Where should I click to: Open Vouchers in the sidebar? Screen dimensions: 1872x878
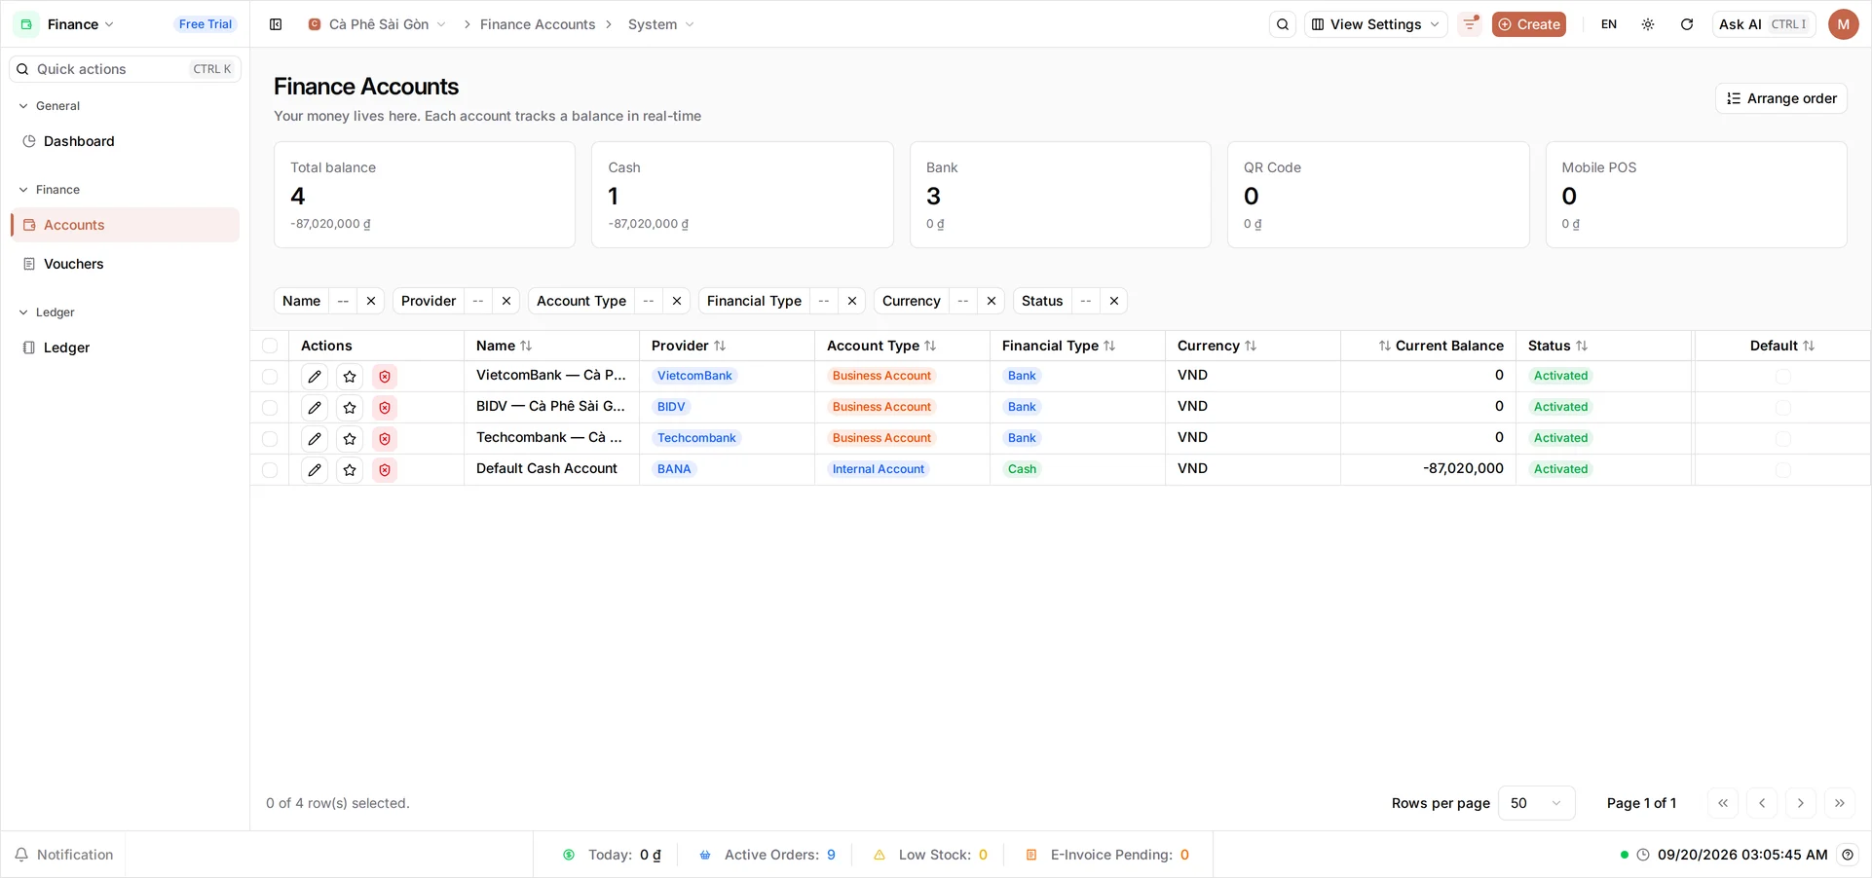125,264
